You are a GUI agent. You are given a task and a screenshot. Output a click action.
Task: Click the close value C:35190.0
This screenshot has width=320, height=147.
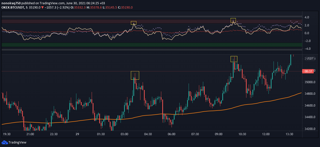[125, 8]
